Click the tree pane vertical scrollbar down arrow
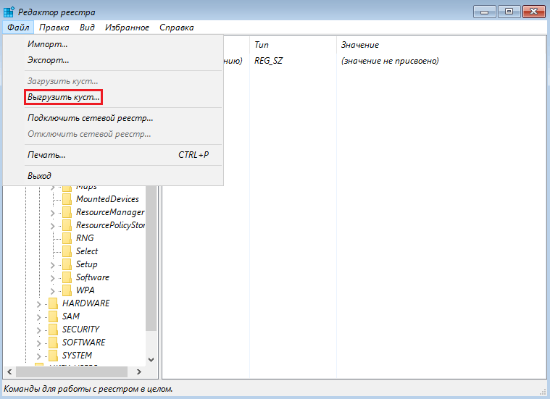Viewport: 550px width, 399px height. point(151,360)
